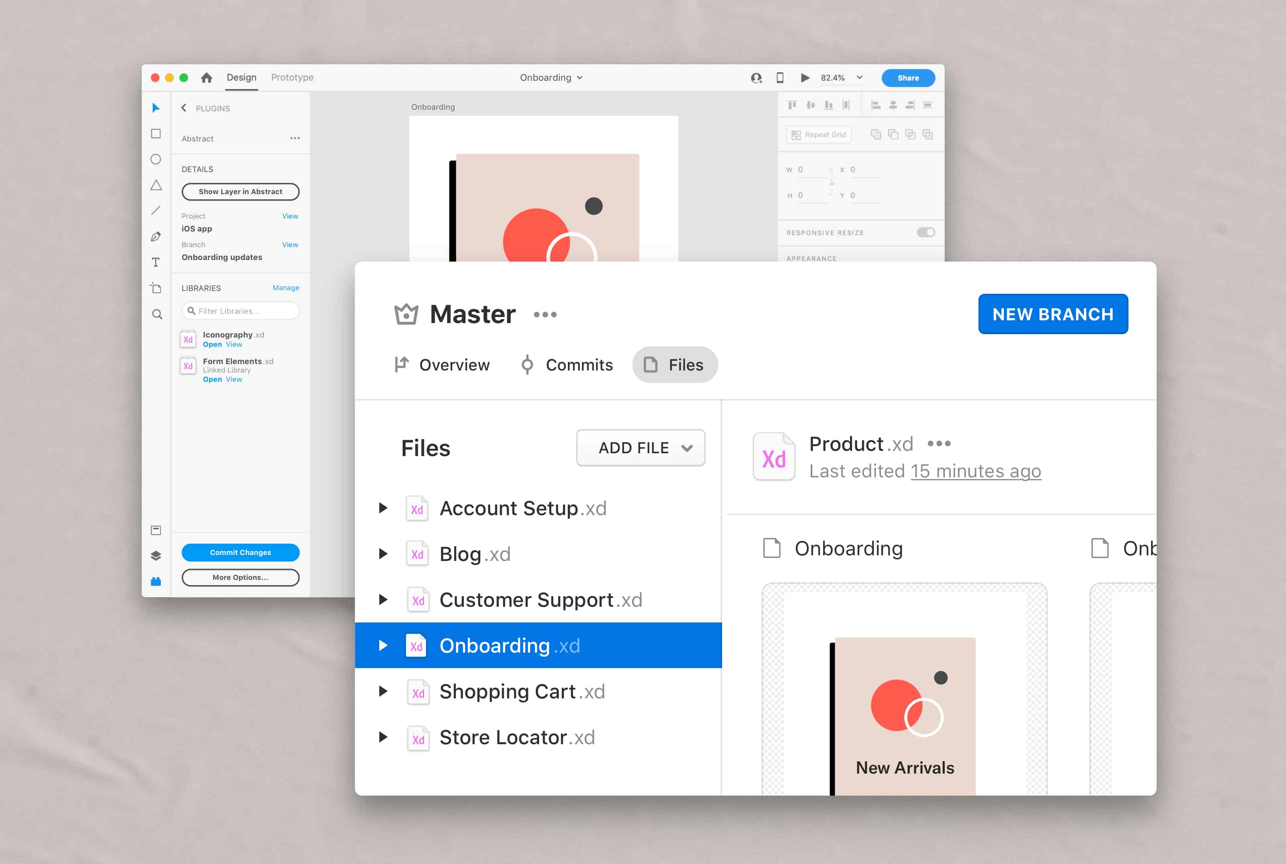
Task: Select the Artboard tool in XD
Action: [156, 288]
